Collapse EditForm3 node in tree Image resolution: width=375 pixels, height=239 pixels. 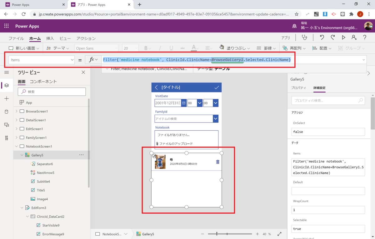22,207
